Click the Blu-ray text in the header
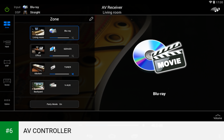 35,7
